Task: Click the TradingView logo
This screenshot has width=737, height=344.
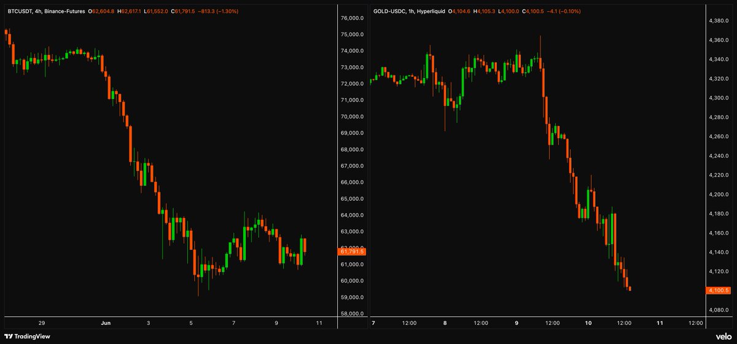Action: pyautogui.click(x=28, y=335)
